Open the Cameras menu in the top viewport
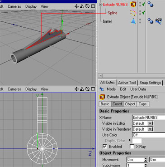This screenshot has width=165, height=167. pyautogui.click(x=14, y=6)
